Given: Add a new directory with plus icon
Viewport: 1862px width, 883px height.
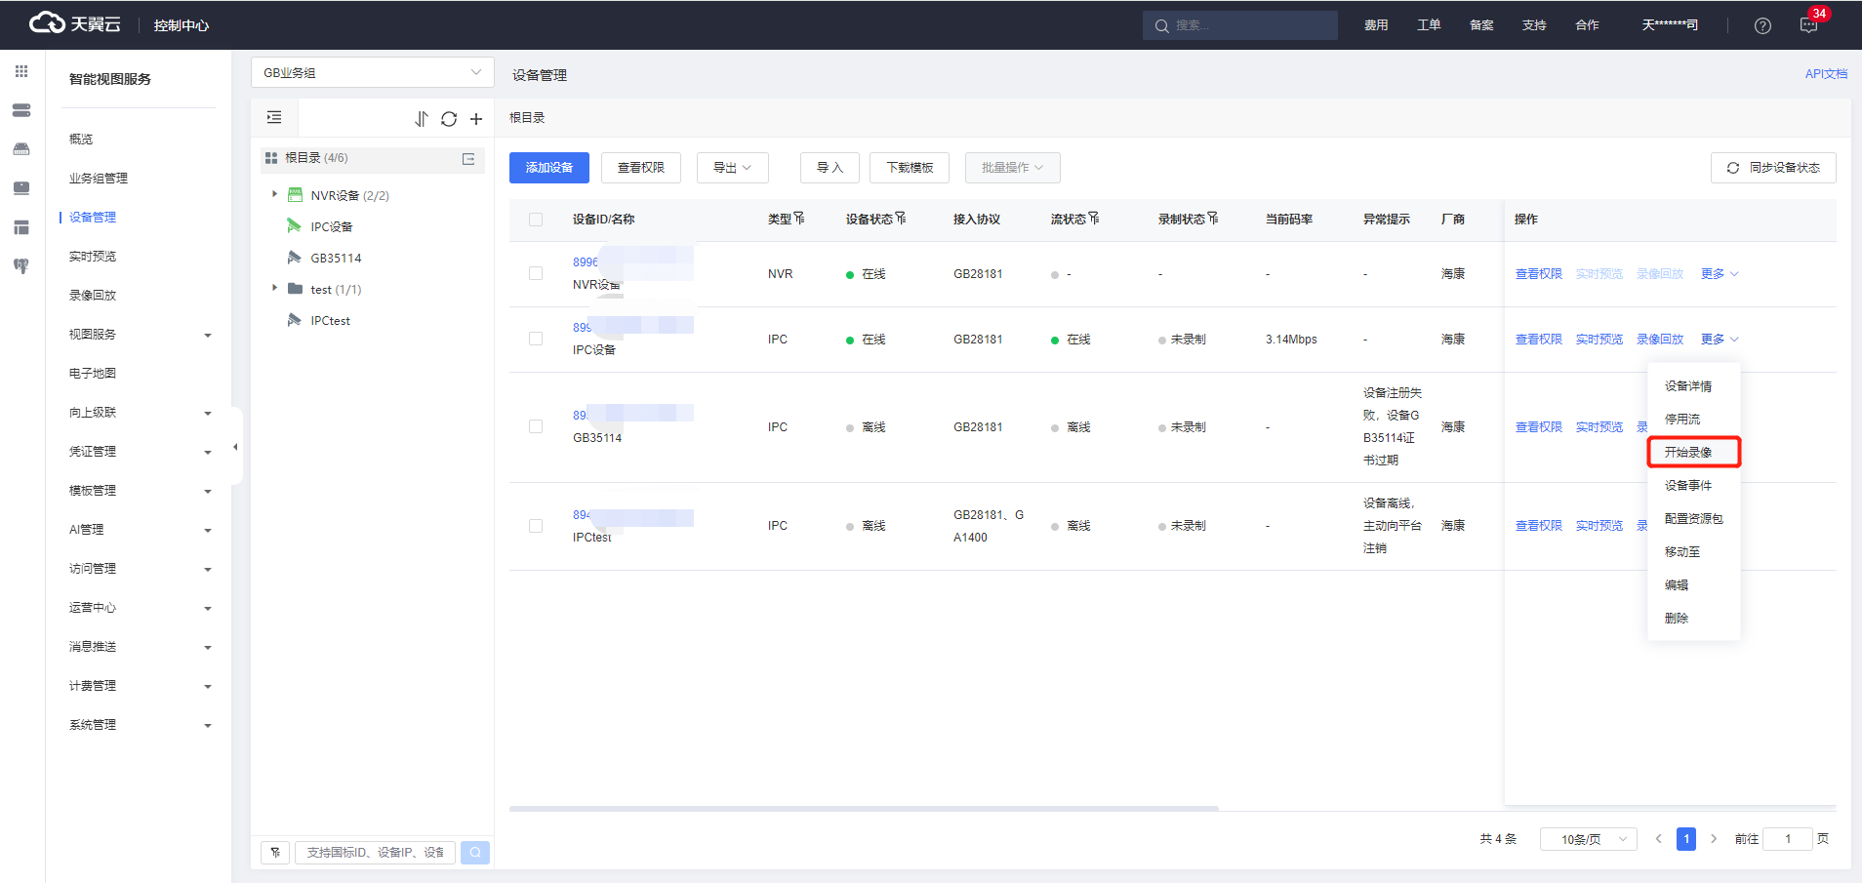Looking at the screenshot, I should [x=476, y=119].
